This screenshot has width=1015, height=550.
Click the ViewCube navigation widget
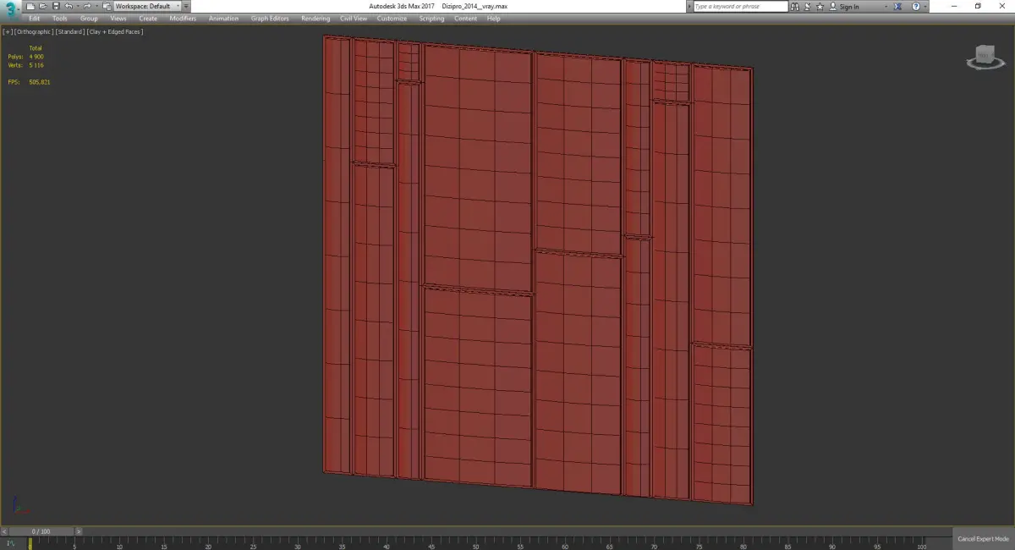pos(984,57)
